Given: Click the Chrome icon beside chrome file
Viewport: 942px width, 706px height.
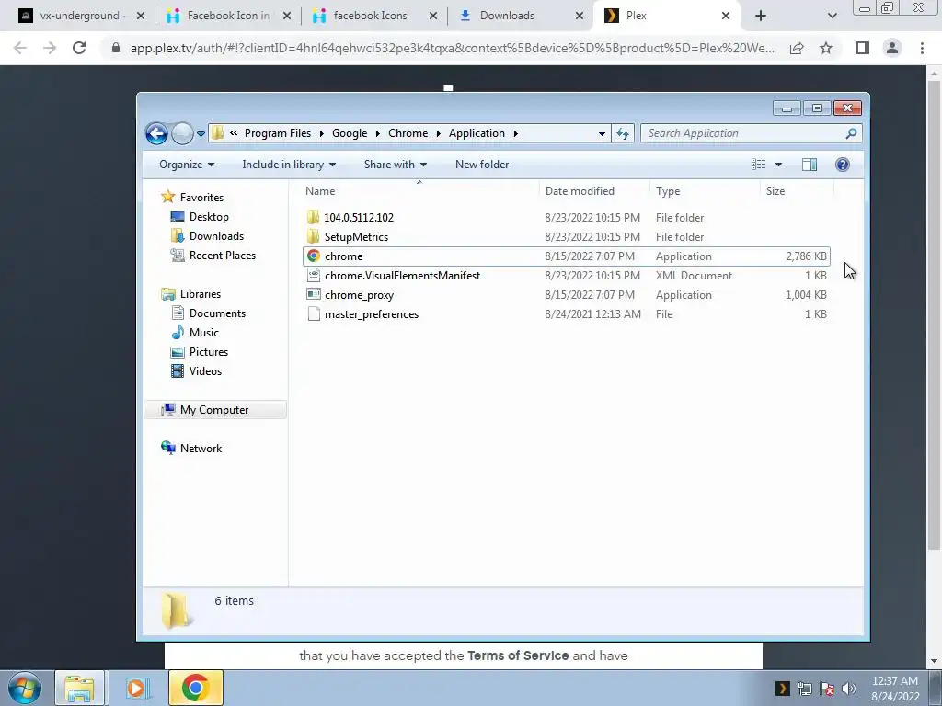Looking at the screenshot, I should tap(313, 256).
